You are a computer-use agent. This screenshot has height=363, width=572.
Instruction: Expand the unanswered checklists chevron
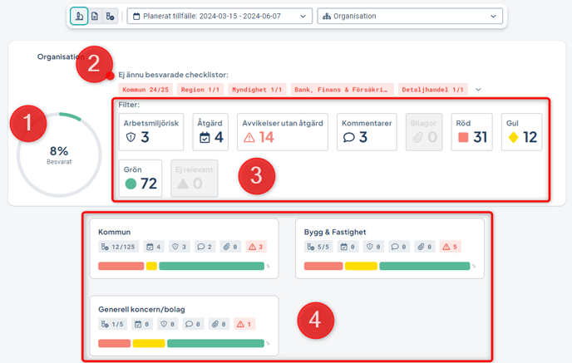click(x=478, y=89)
